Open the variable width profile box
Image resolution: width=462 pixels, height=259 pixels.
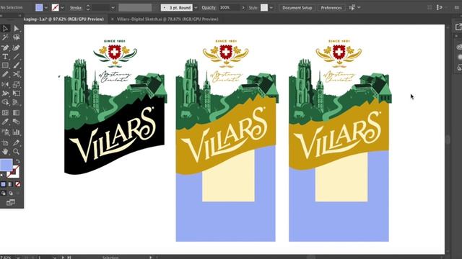click(135, 8)
